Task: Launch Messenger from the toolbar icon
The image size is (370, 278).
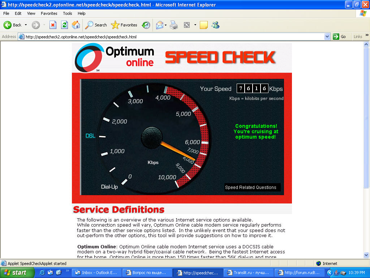Action: (x=215, y=25)
